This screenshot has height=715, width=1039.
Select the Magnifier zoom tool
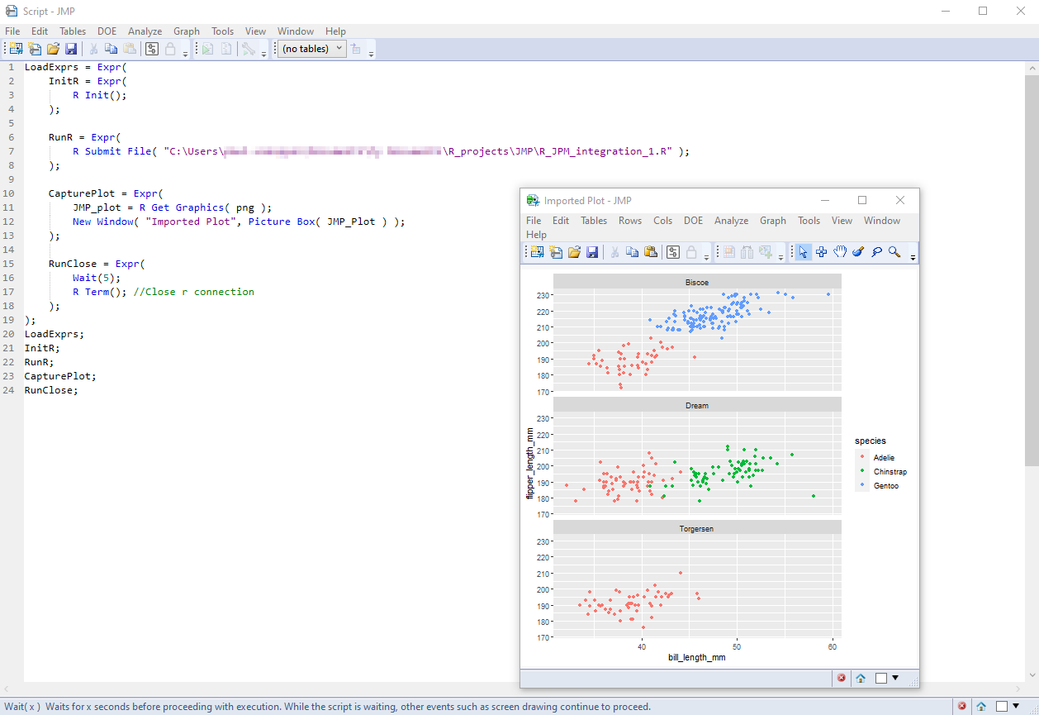click(x=894, y=252)
